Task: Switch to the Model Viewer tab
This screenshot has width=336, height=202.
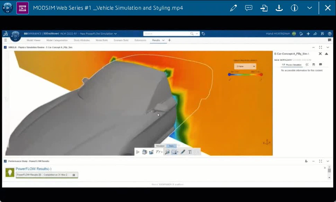Action: pos(34,40)
